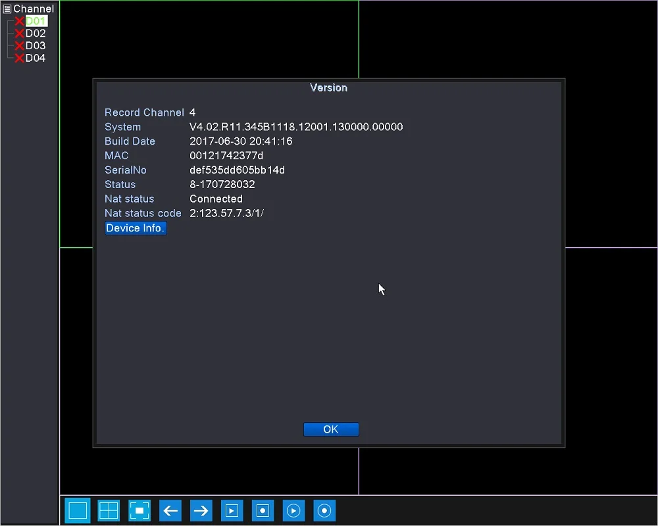Click circular record icon in toolbar

(x=324, y=510)
